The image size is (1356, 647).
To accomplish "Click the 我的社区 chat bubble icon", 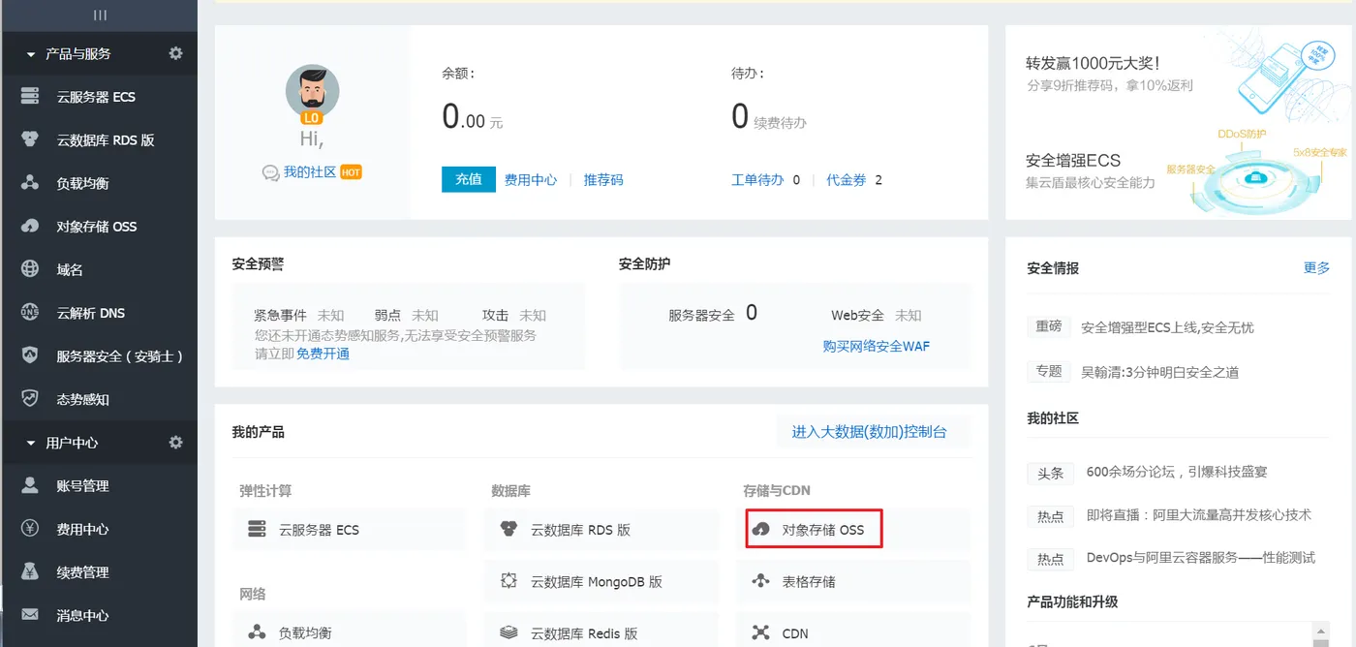I will pyautogui.click(x=270, y=172).
